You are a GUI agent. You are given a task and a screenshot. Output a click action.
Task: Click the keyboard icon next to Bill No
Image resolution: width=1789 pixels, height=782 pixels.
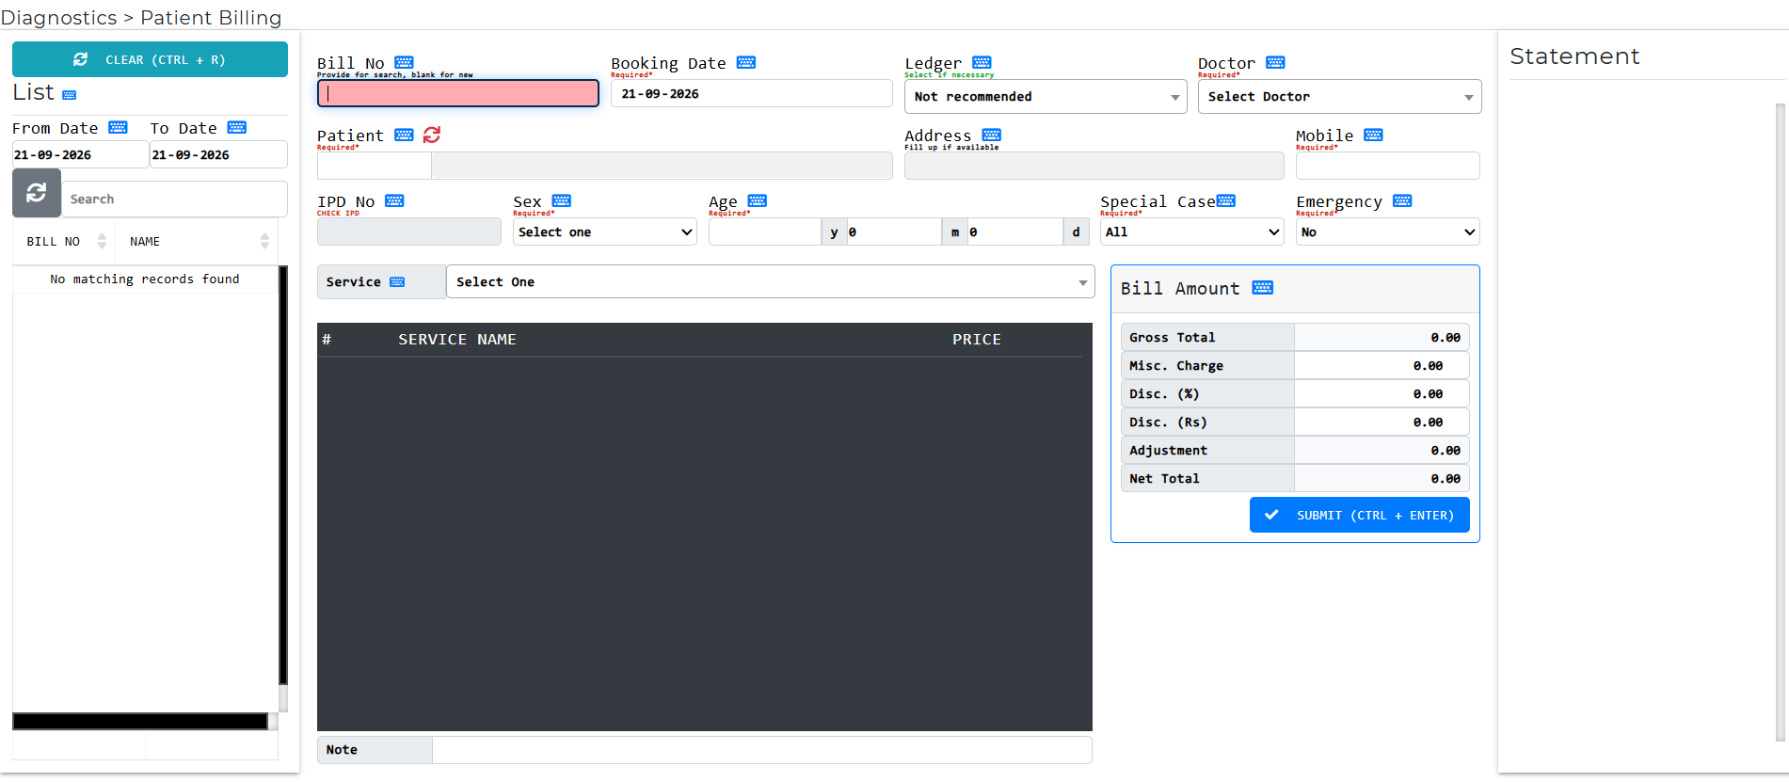[404, 63]
